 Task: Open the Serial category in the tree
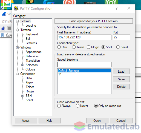click(x=29, y=100)
